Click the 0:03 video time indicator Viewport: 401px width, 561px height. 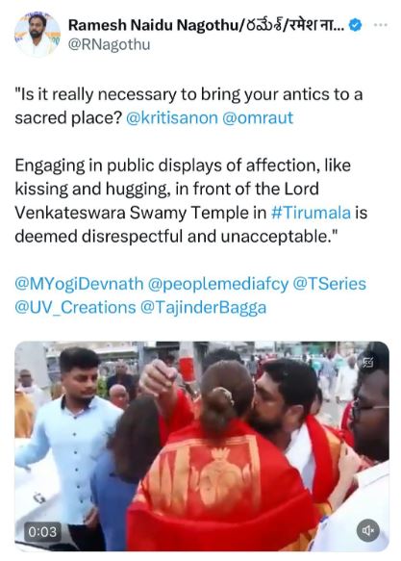(42, 532)
